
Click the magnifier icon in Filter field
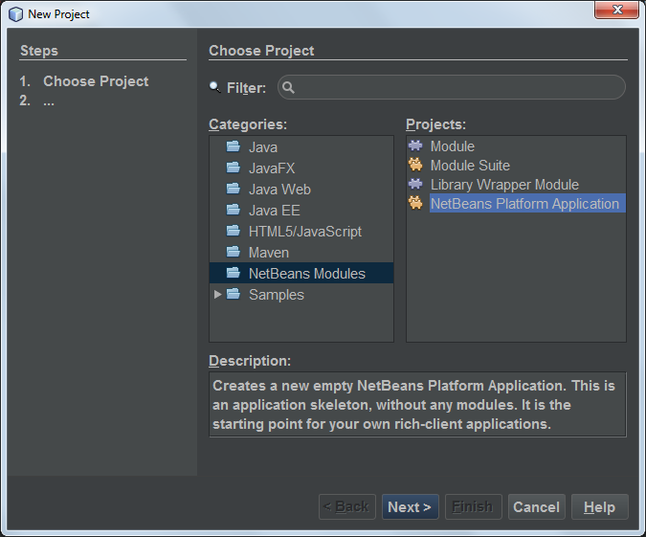click(289, 88)
